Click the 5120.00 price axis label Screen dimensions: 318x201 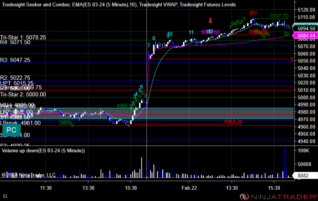(306, 10)
